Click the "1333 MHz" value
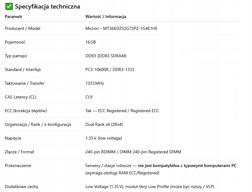Screen dimensions: 252x192 pyautogui.click(x=95, y=83)
